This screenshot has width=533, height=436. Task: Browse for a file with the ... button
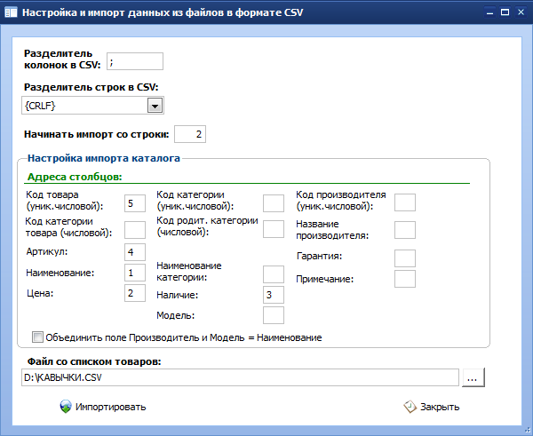pos(473,377)
